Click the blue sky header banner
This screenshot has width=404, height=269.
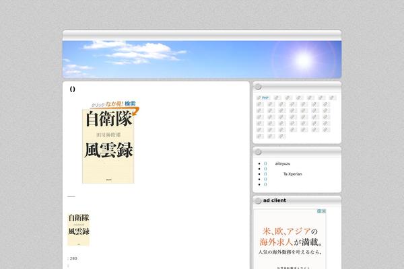pyautogui.click(x=202, y=59)
